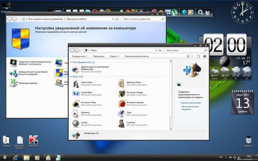Click the globe browser icon in top dock
The width and height of the screenshot is (258, 161).
pyautogui.click(x=184, y=12)
